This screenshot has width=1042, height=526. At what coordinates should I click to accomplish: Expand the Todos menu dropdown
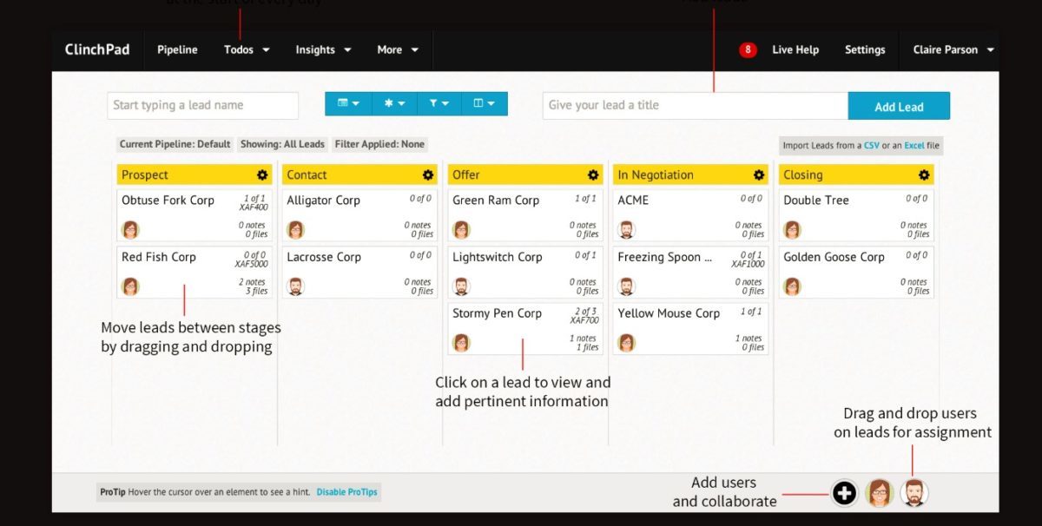coord(246,49)
